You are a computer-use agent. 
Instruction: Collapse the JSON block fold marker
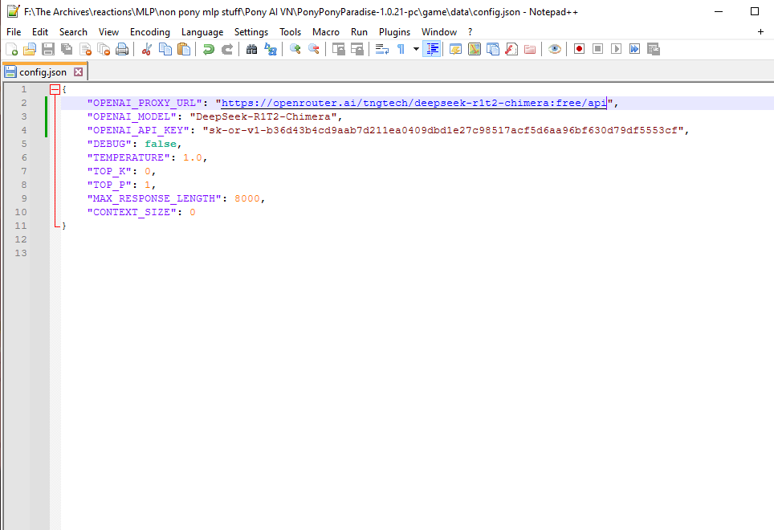[55, 89]
